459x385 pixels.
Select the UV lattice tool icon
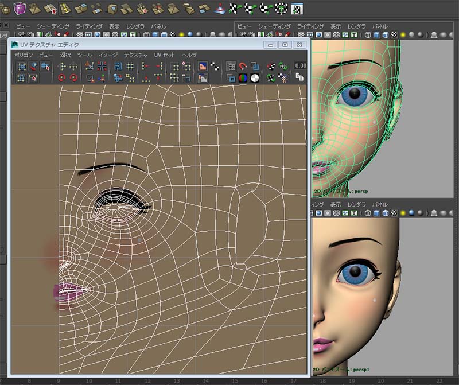click(x=22, y=67)
